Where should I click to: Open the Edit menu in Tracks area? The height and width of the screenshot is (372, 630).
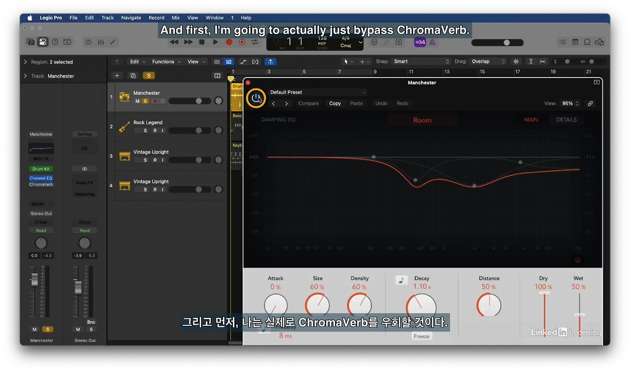coord(137,62)
